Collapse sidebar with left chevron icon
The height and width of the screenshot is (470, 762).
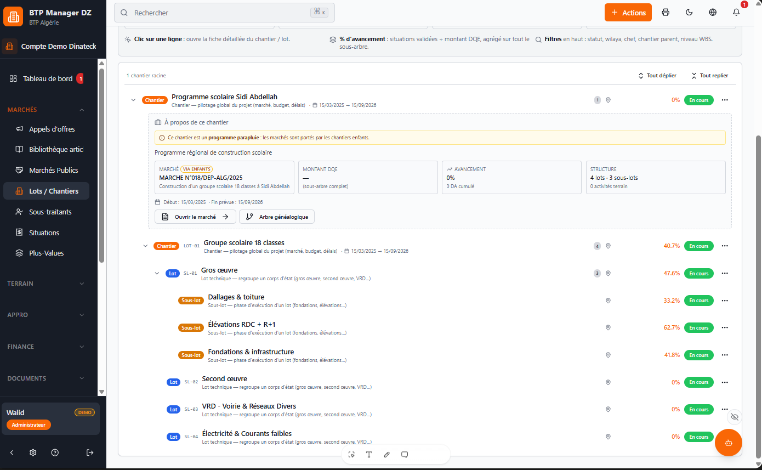12,452
